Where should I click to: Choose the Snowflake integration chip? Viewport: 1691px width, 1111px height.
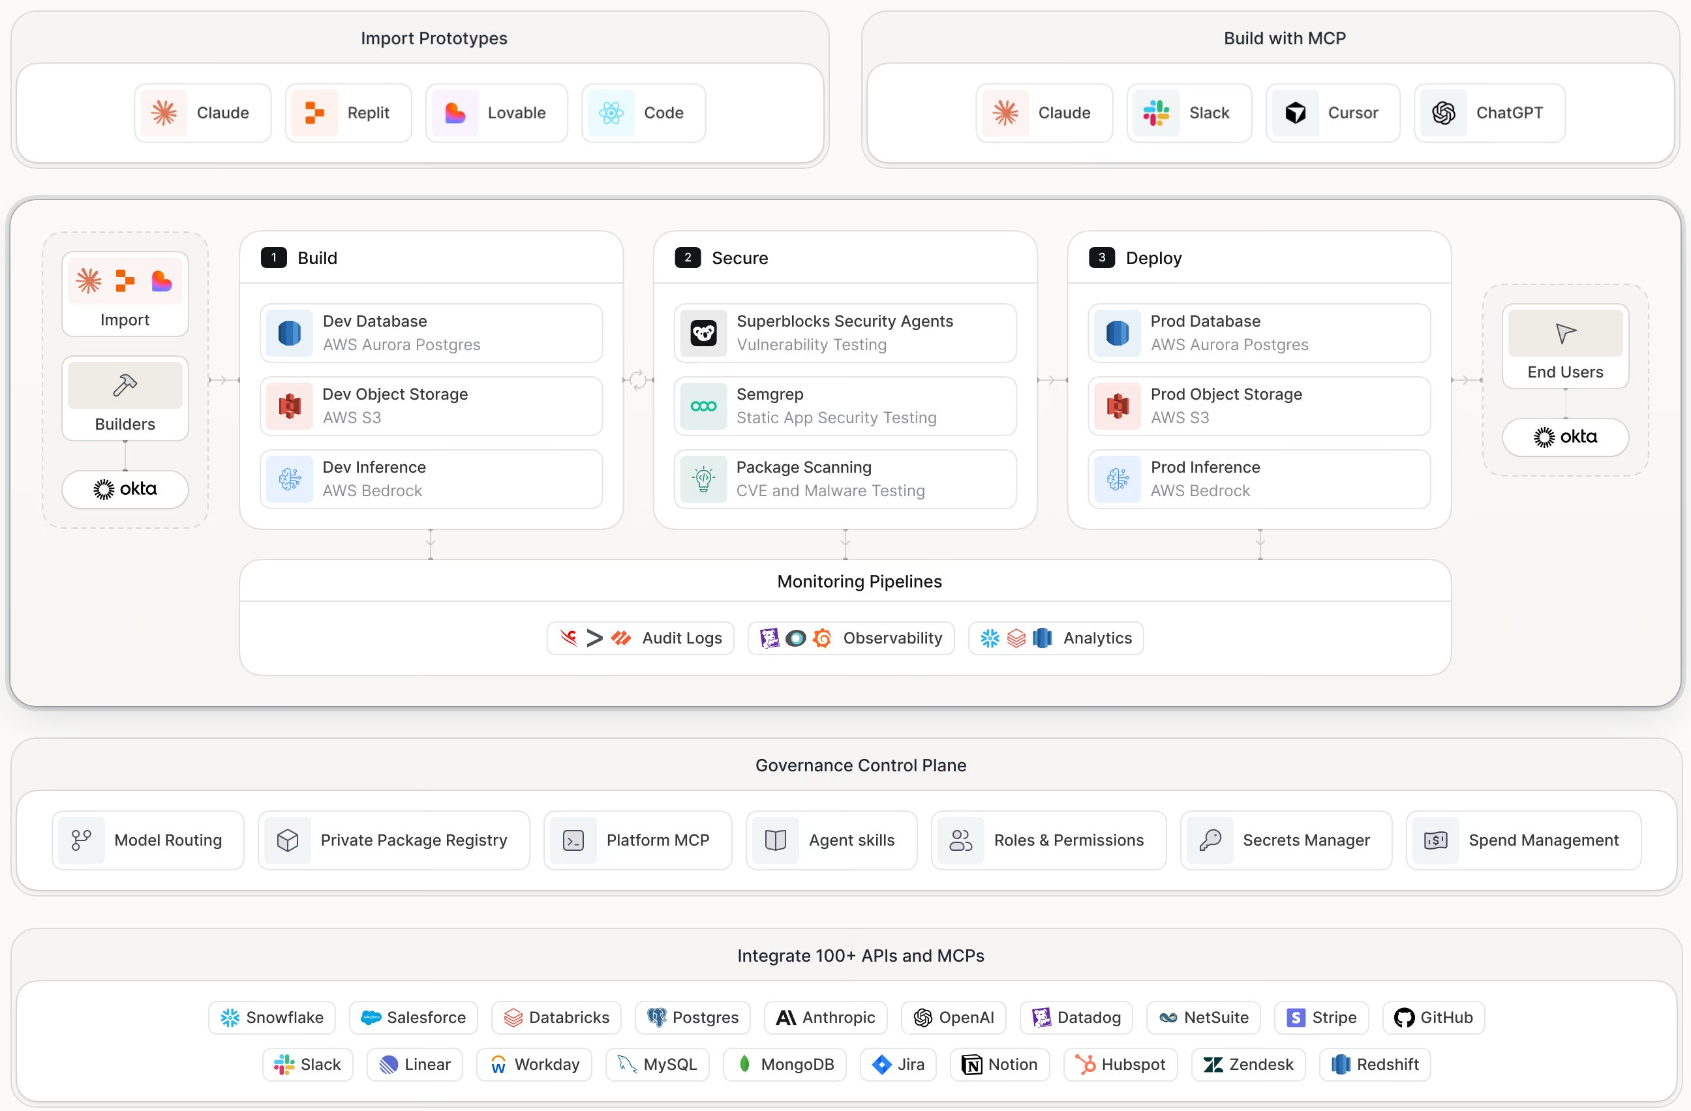tap(272, 1018)
